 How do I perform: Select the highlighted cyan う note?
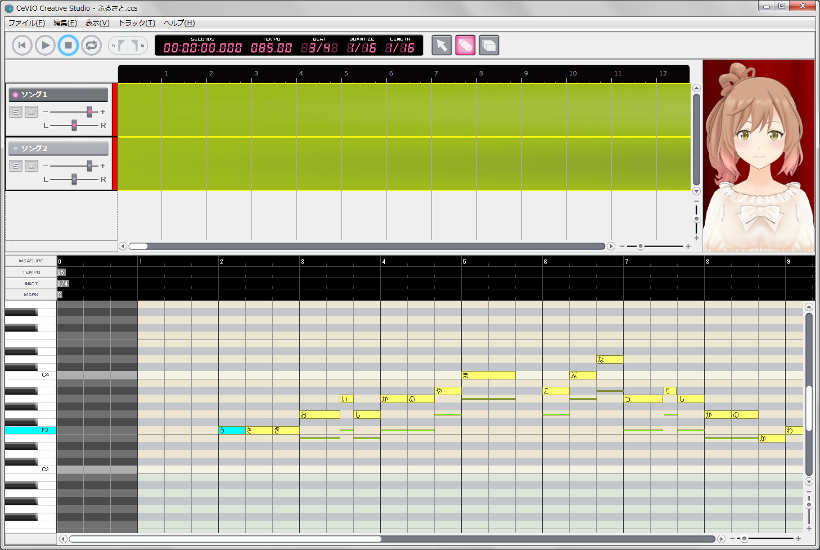(232, 430)
